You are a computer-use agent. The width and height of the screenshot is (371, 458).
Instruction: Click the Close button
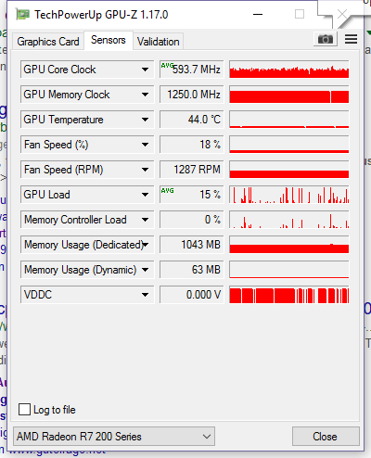pyautogui.click(x=326, y=437)
